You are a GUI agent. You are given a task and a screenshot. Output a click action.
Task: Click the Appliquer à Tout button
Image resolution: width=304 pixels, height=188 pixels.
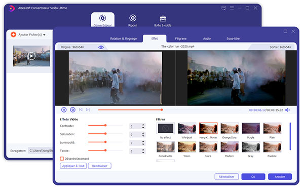[73, 166]
